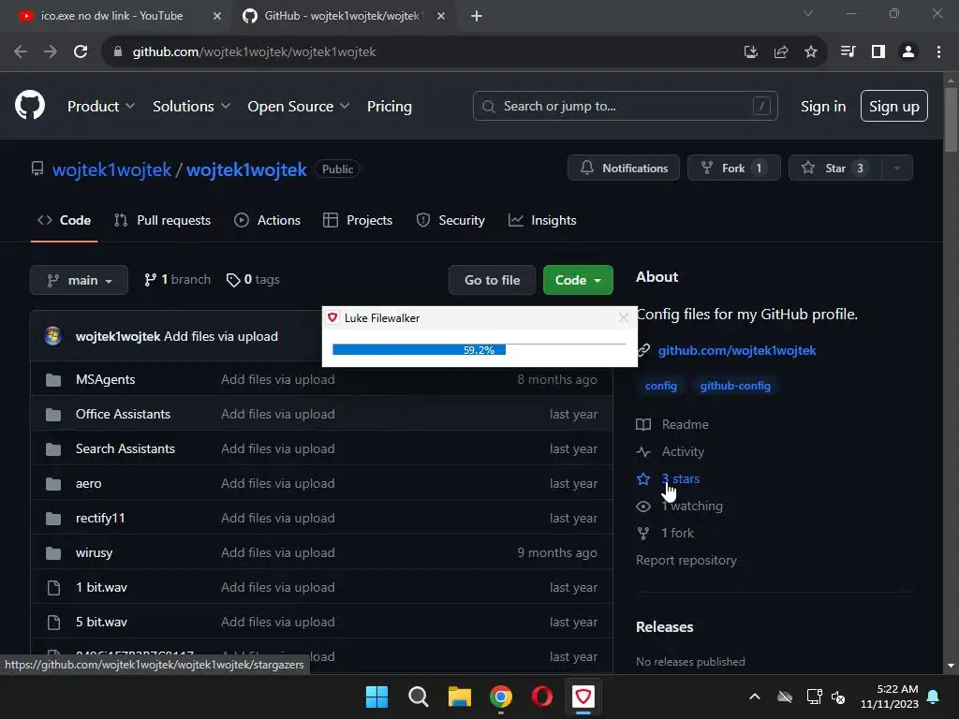
Task: Open the Star lists dropdown arrow
Action: coord(897,169)
